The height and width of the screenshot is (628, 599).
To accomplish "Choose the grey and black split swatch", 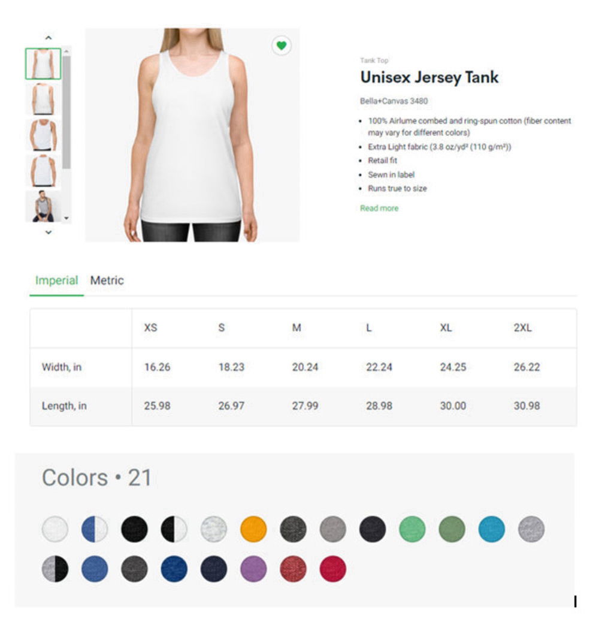I will 55,569.
